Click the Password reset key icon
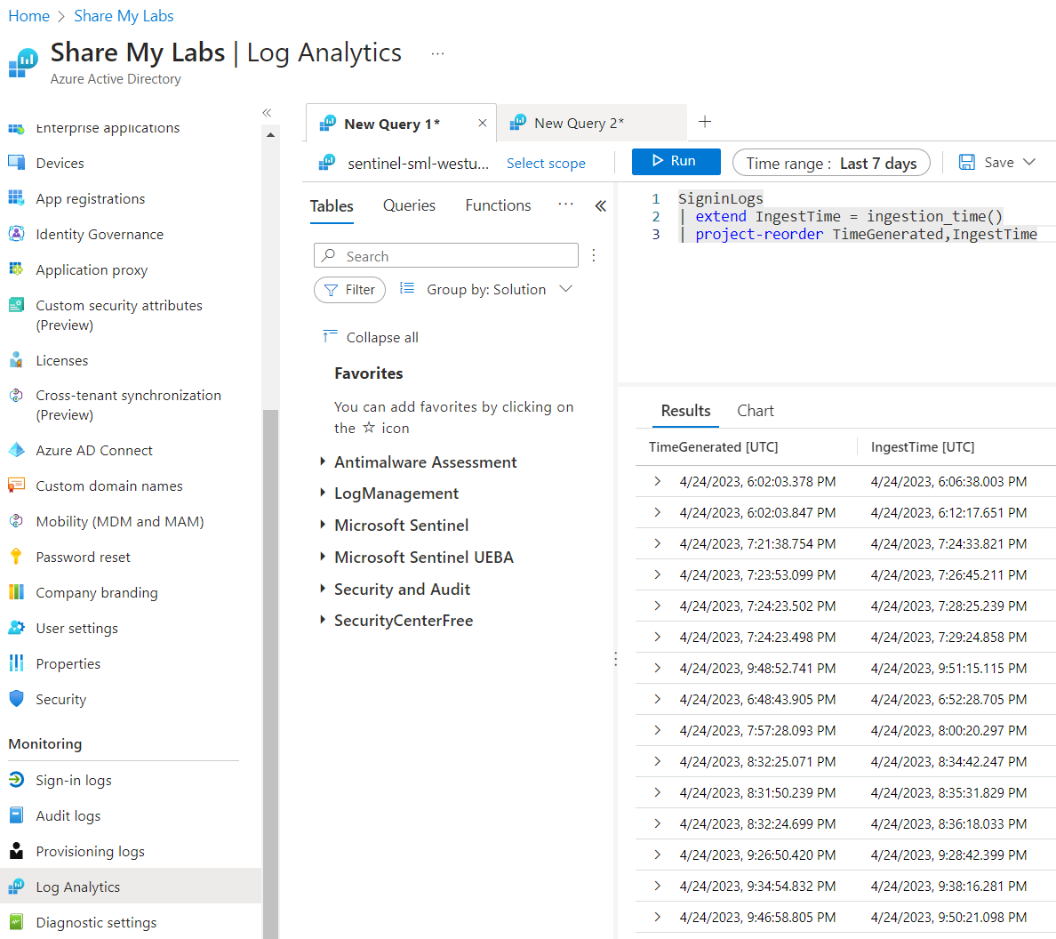1056x939 pixels. [x=16, y=557]
